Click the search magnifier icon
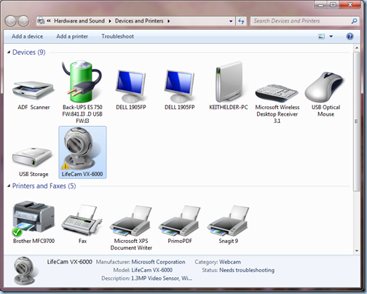 click(355, 21)
